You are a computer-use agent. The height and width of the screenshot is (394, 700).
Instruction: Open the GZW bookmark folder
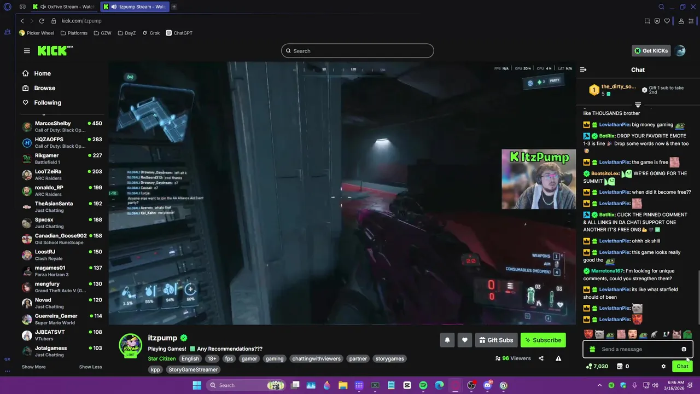102,33
